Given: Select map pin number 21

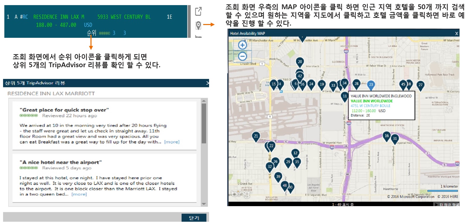Looking at the screenshot, I should (x=256, y=137).
